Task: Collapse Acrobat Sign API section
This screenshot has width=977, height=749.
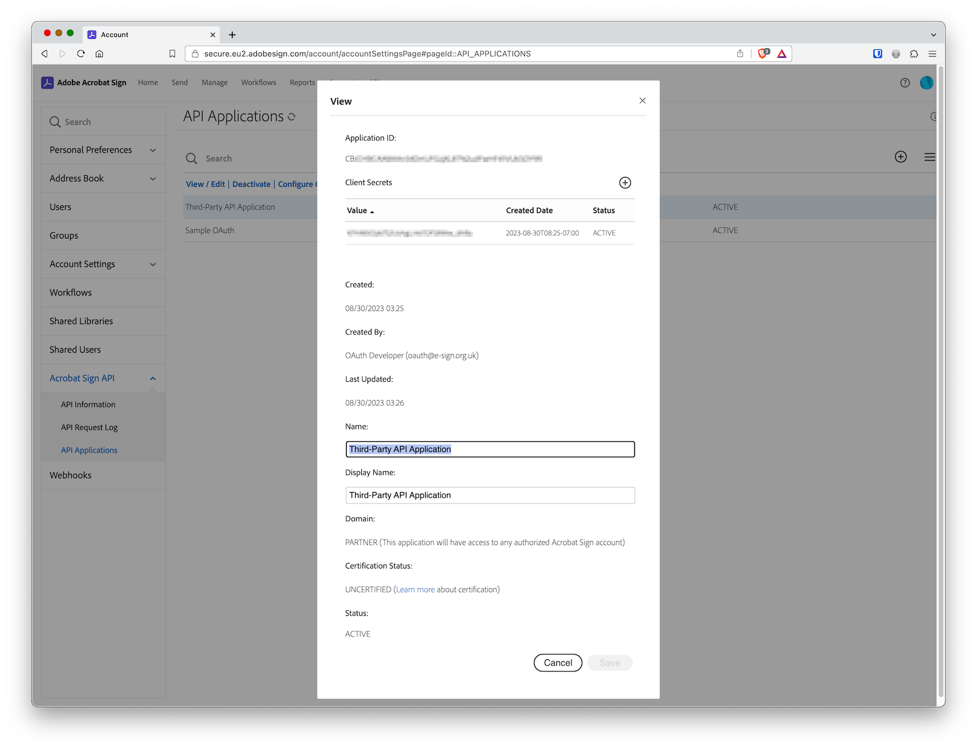Action: [103, 378]
